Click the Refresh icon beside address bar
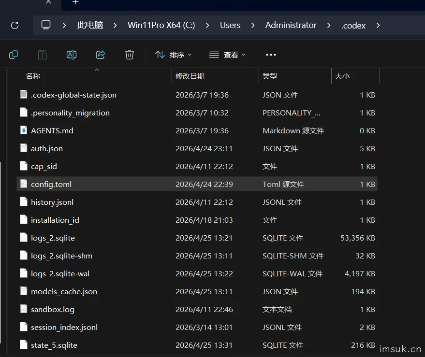This screenshot has width=425, height=357. click(x=15, y=26)
